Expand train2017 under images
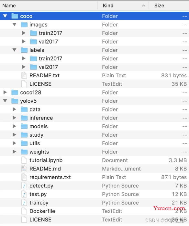The image size is (189, 226). click(24, 33)
